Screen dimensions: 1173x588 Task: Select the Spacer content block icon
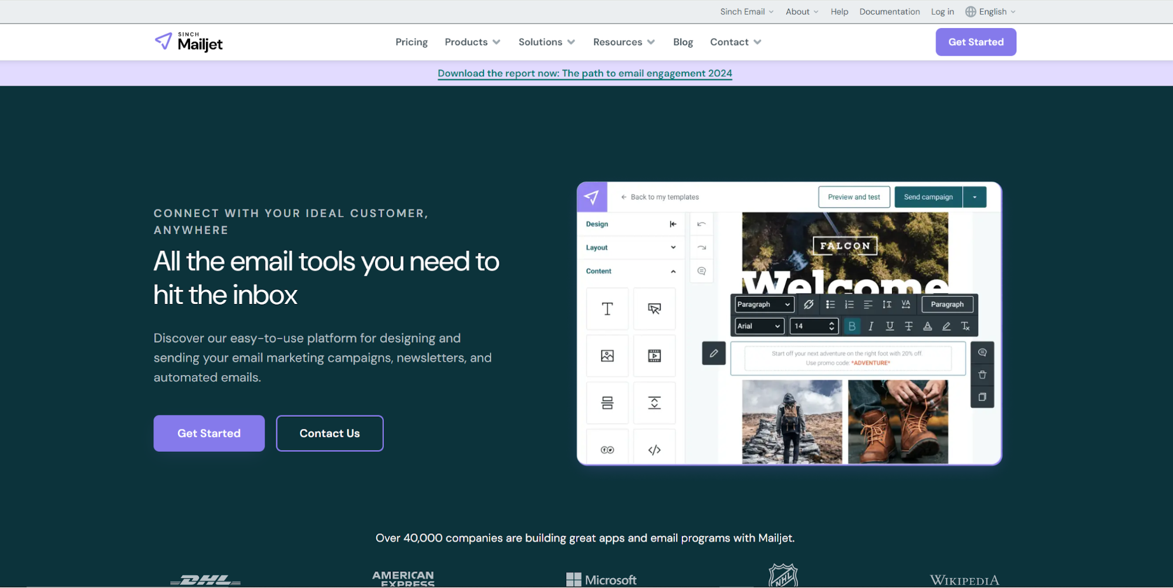[x=654, y=403]
